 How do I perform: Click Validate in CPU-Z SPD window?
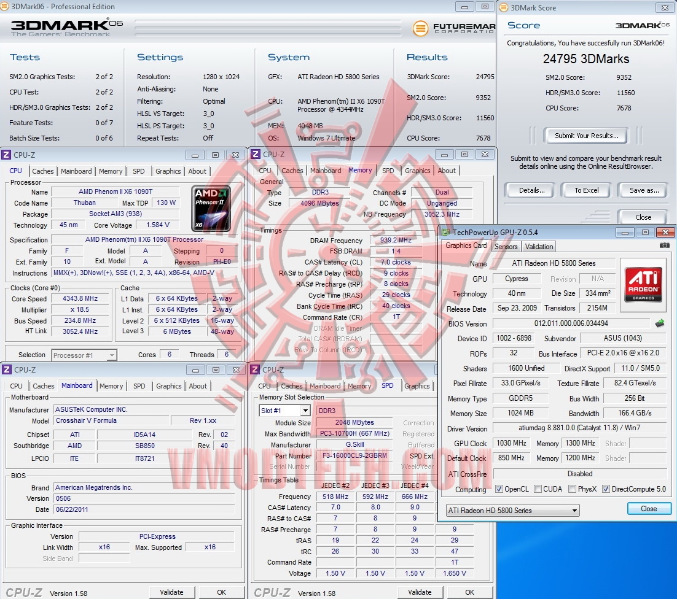pos(419,592)
